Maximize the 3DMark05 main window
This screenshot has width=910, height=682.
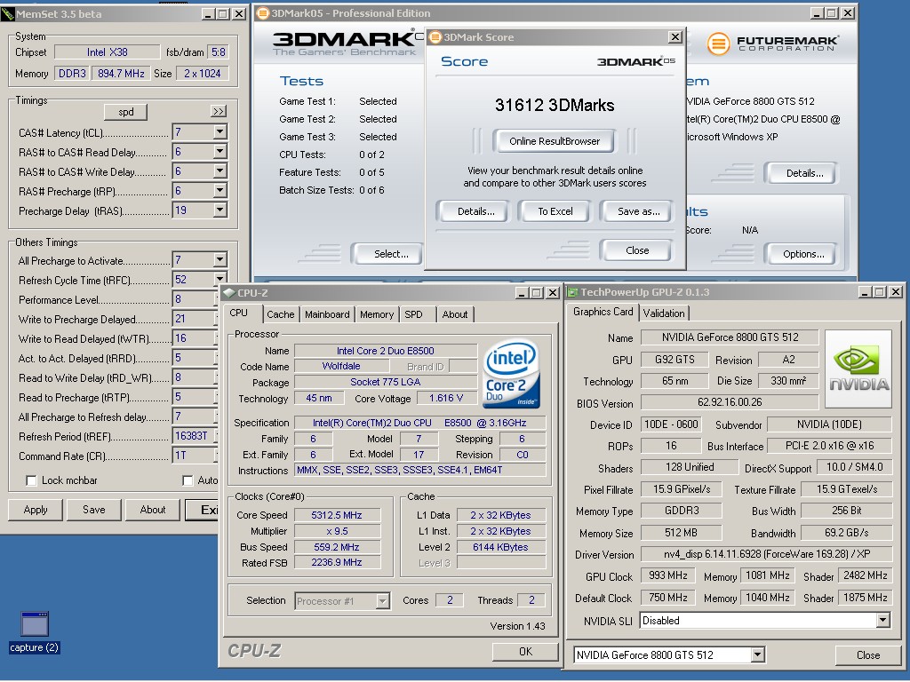832,12
